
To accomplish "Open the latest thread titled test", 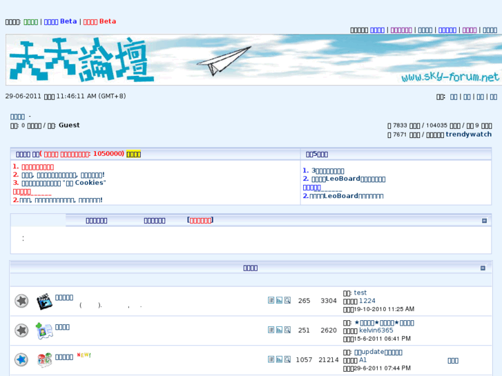I will [x=360, y=293].
